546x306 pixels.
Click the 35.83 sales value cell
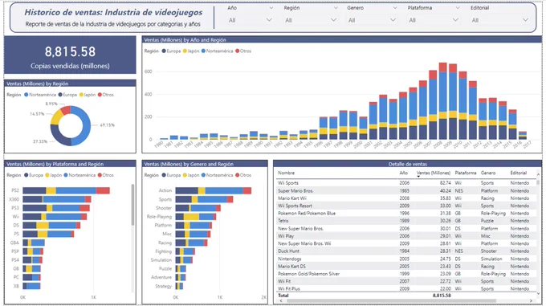pos(445,198)
